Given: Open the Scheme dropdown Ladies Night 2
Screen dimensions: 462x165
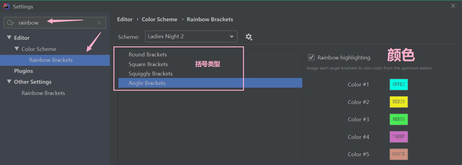Looking at the screenshot, I should click(x=191, y=36).
